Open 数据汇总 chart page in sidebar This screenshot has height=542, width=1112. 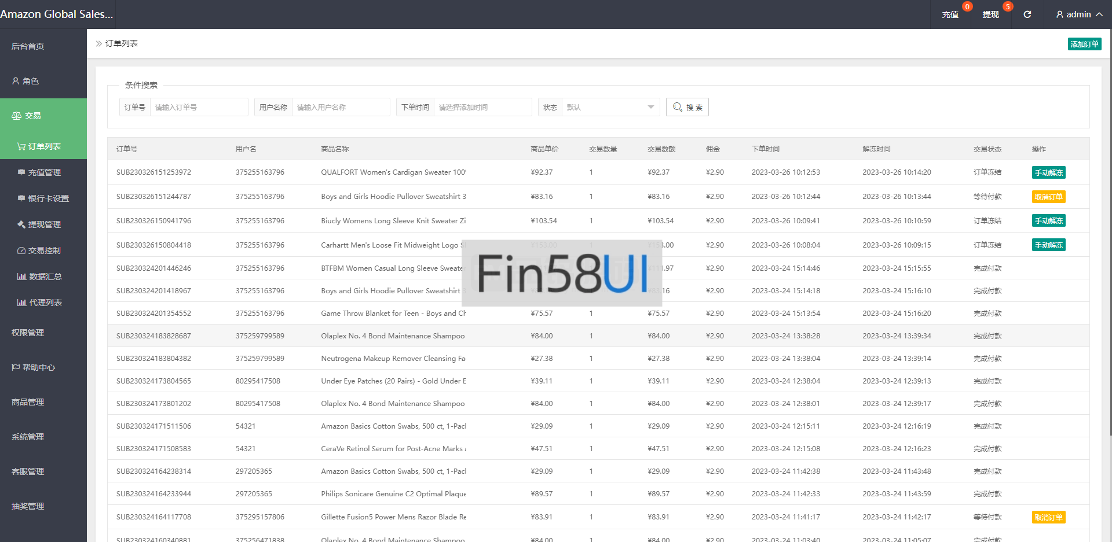click(x=45, y=276)
